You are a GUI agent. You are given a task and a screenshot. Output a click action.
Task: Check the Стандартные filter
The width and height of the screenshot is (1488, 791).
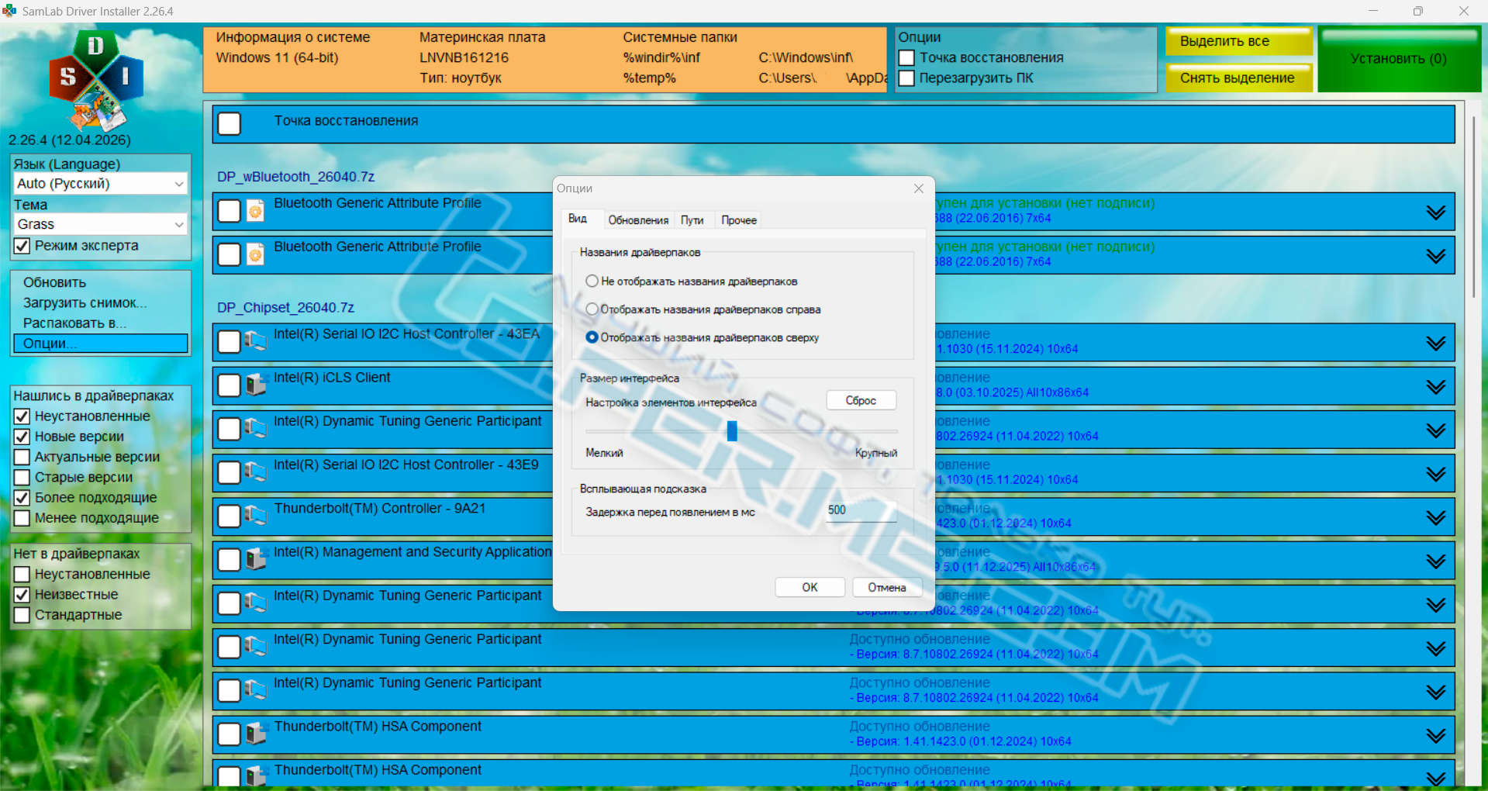click(22, 615)
